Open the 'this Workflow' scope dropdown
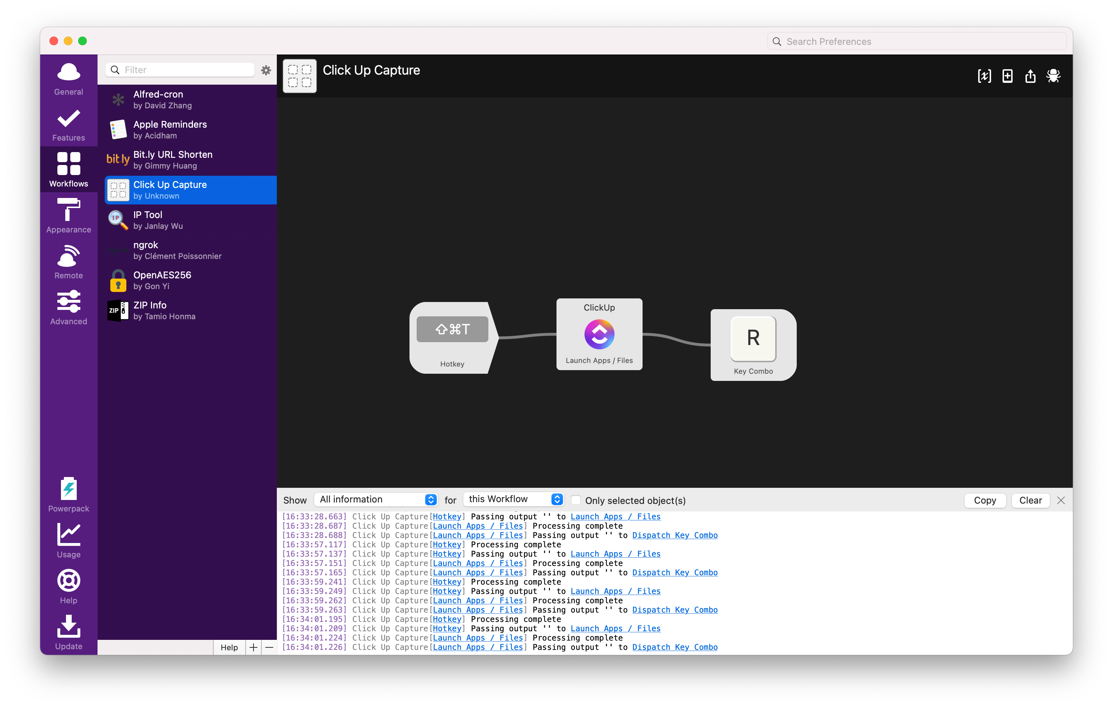The height and width of the screenshot is (708, 1113). [x=513, y=499]
